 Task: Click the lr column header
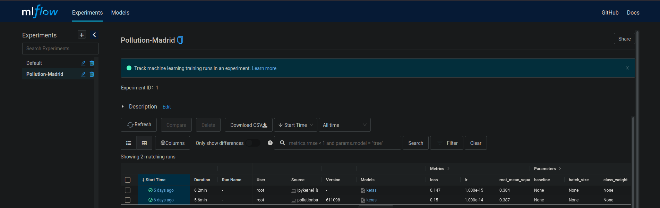(466, 180)
